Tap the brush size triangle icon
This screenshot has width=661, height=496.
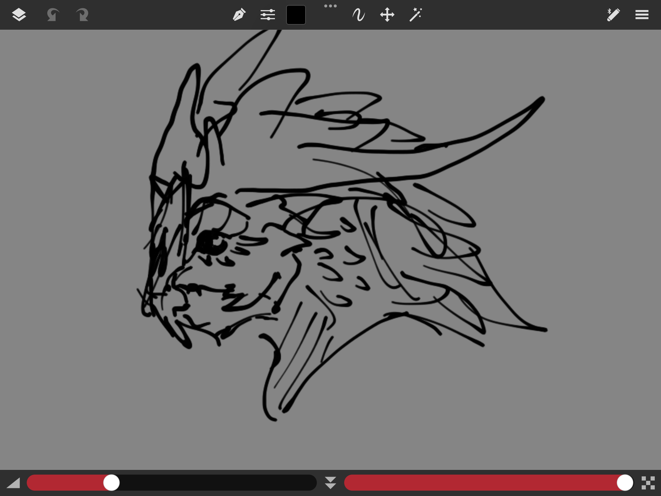[x=13, y=483]
